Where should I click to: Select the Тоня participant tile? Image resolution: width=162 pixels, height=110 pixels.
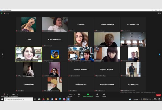point(29,39)
